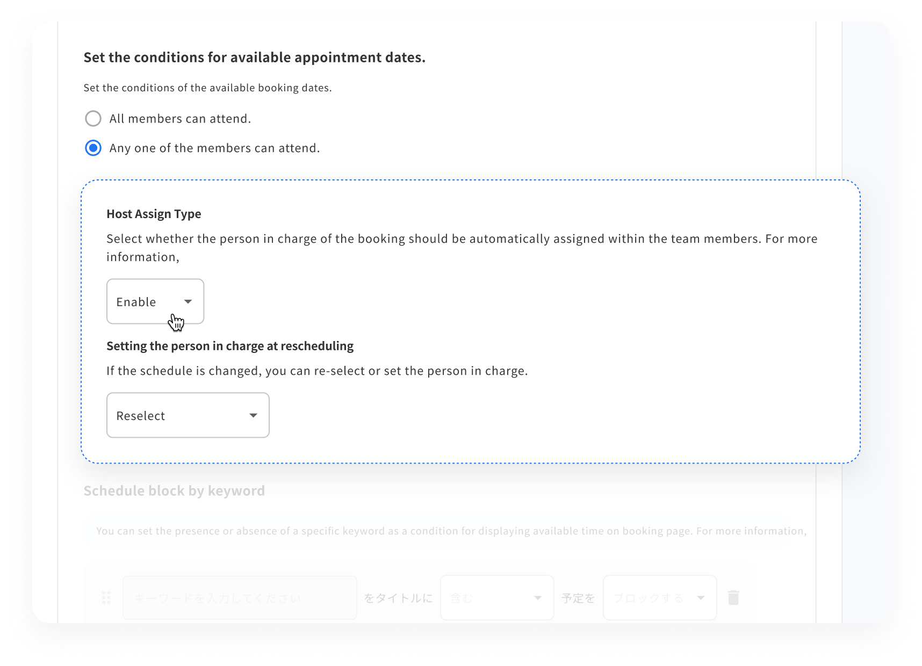Open the '含む' condition dropdown

(x=496, y=597)
